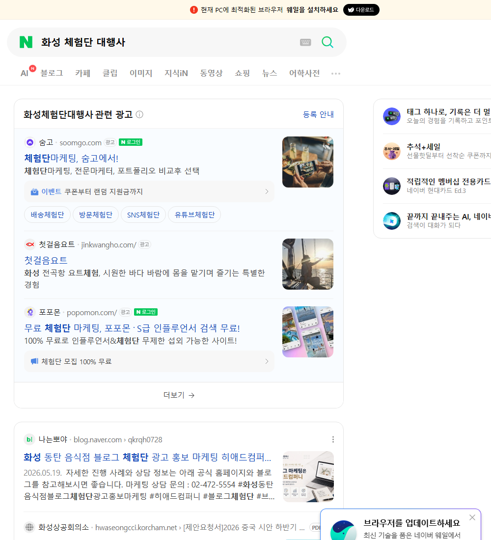
Task: Click the 추석+세일 round icon
Action: pyautogui.click(x=392, y=151)
